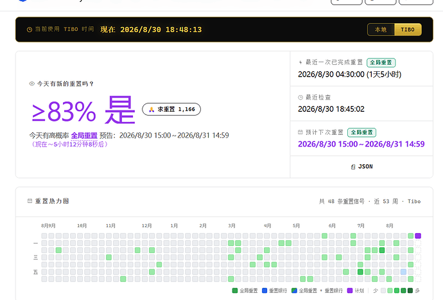The height and width of the screenshot is (300, 443).
Task: Click purple forecast 2026/8/30 15:00～2026/8/31 14:59
Action: pyautogui.click(x=361, y=144)
